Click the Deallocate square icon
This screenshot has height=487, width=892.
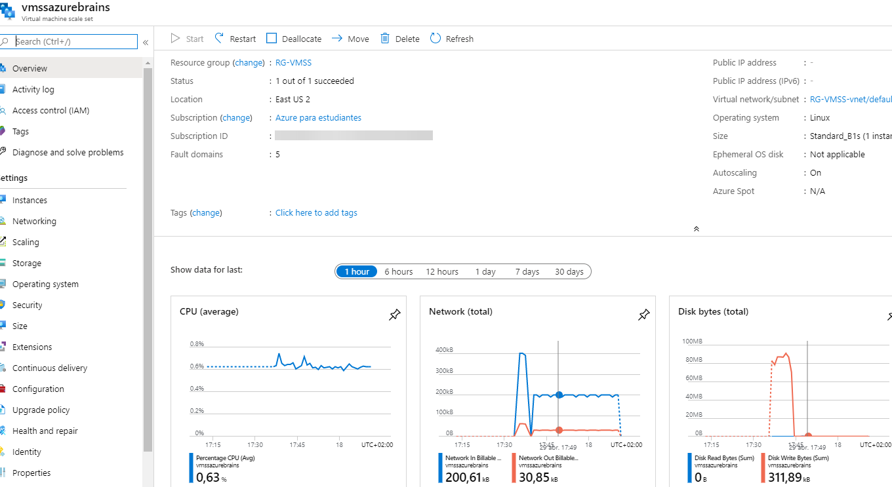pos(272,39)
